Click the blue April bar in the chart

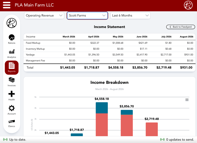[77, 135]
